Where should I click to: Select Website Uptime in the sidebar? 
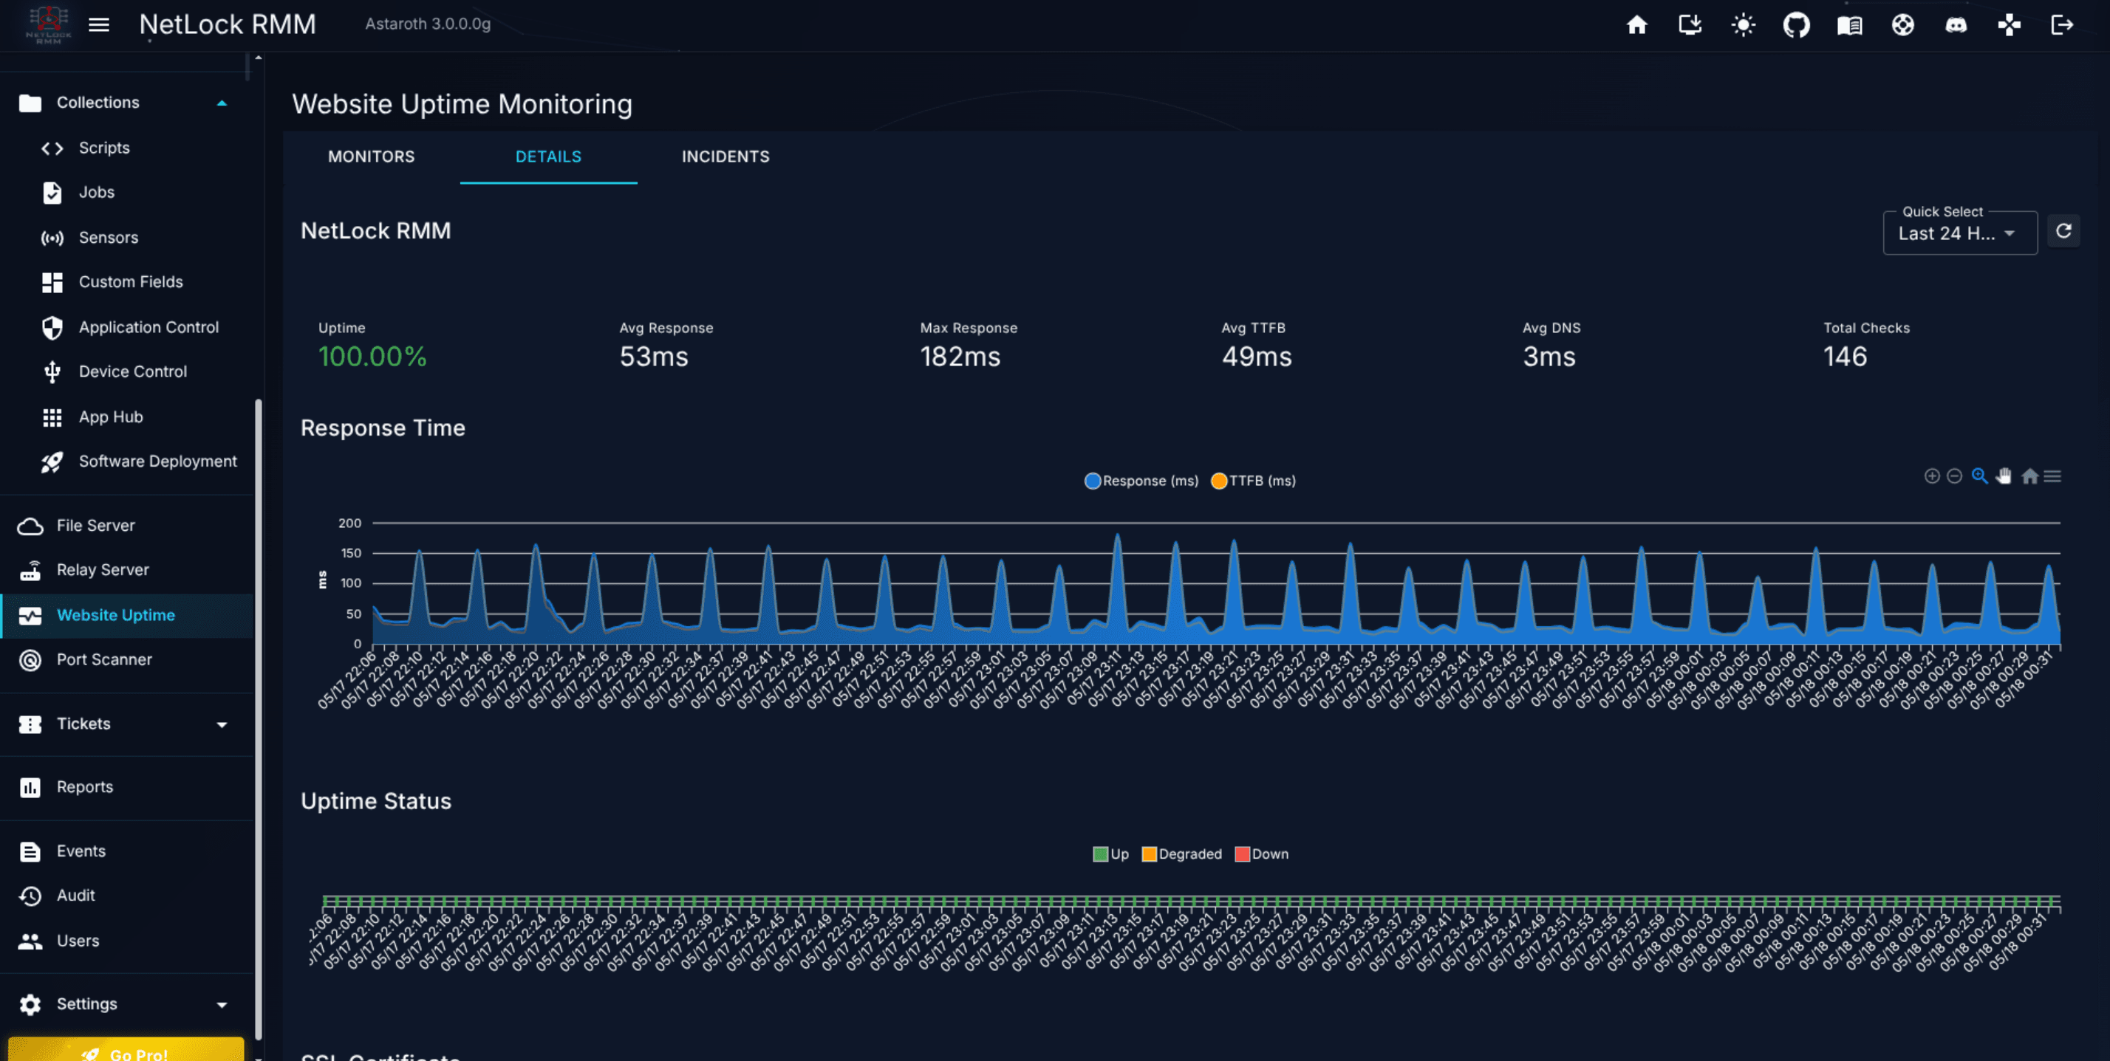[126, 615]
